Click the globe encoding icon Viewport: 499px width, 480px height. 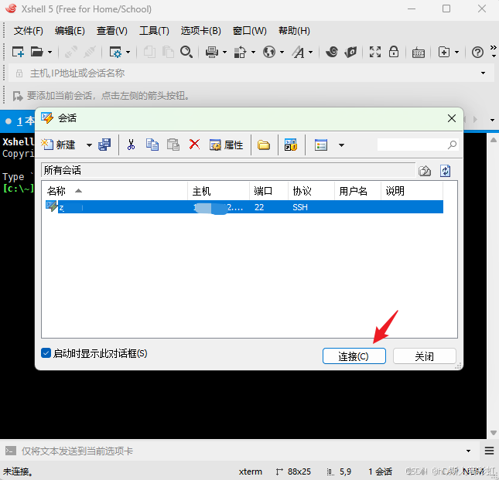269,52
